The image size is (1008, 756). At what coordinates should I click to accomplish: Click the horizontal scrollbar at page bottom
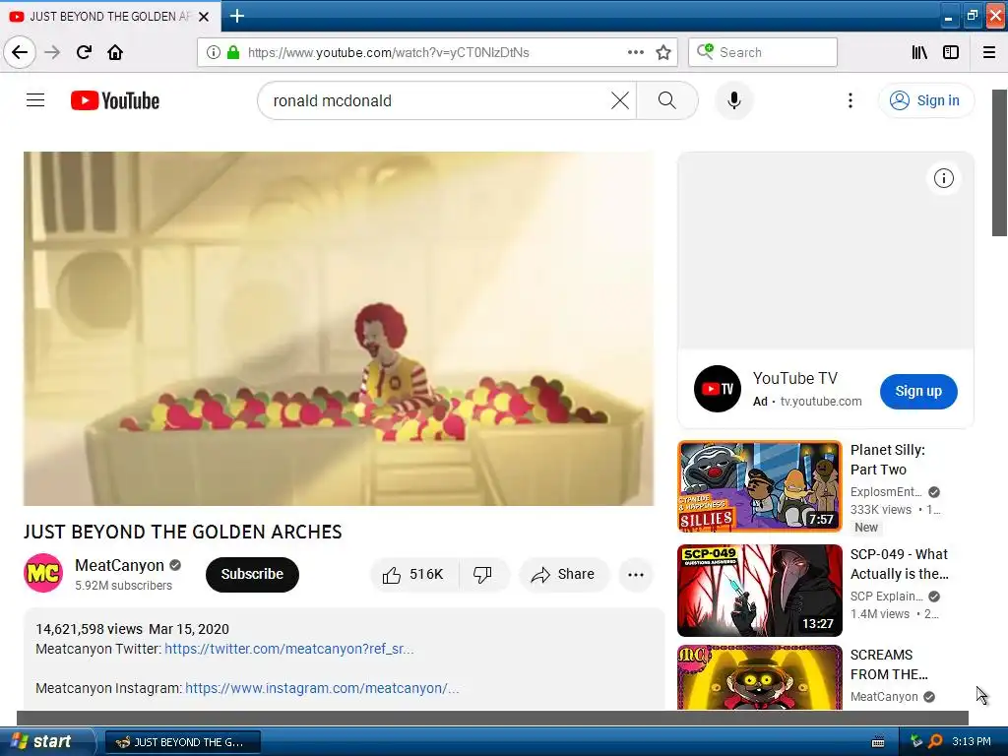point(492,718)
